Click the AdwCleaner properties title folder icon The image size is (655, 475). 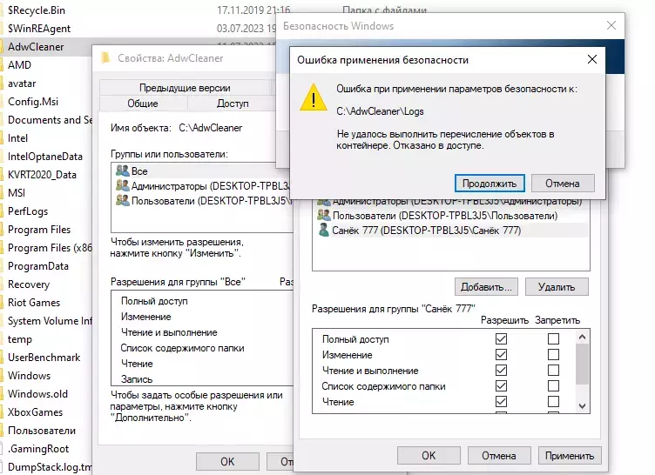click(x=105, y=58)
